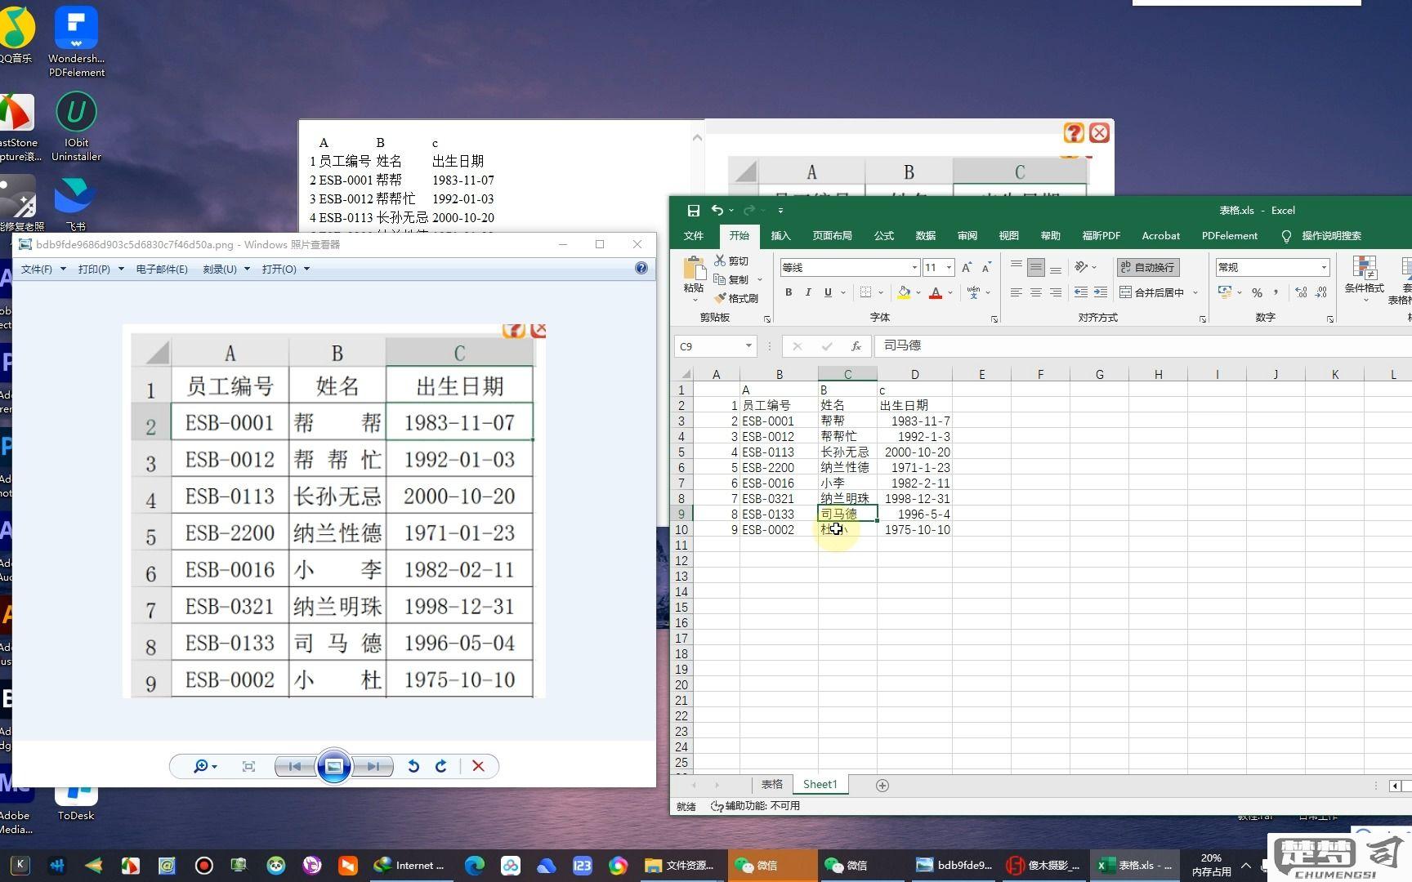Open the File (文件) tab in Excel
Image resolution: width=1412 pixels, height=882 pixels.
[x=693, y=235]
